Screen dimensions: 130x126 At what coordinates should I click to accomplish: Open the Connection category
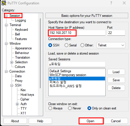[x=17, y=71]
